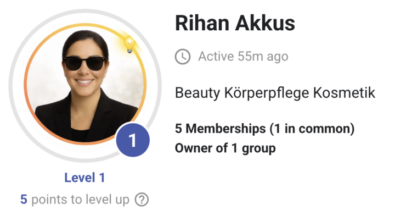The width and height of the screenshot is (395, 221).
Task: Click the blue level 1 badge
Action: [132, 141]
